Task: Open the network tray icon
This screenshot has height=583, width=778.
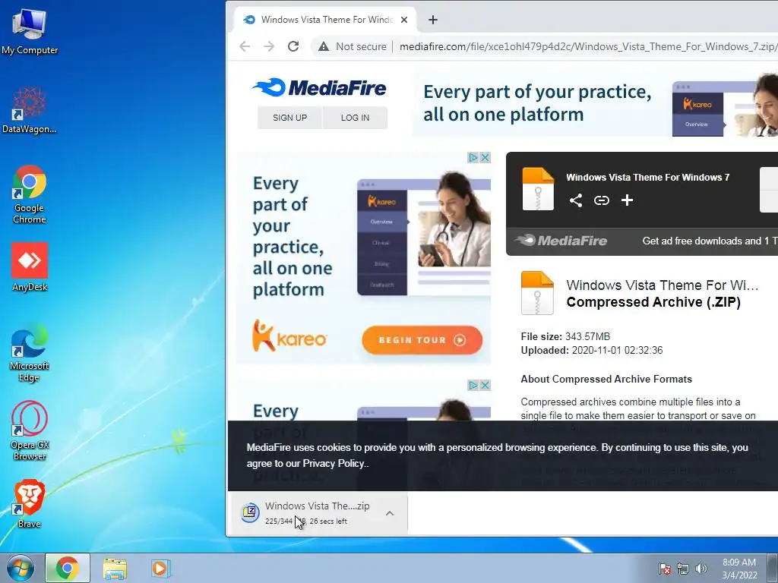Action: [683, 569]
